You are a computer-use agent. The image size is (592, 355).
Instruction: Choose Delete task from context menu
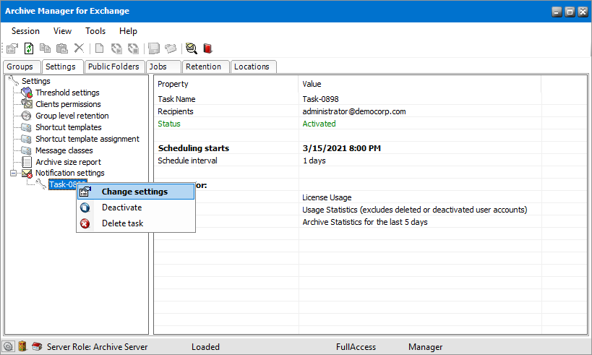tap(136, 223)
